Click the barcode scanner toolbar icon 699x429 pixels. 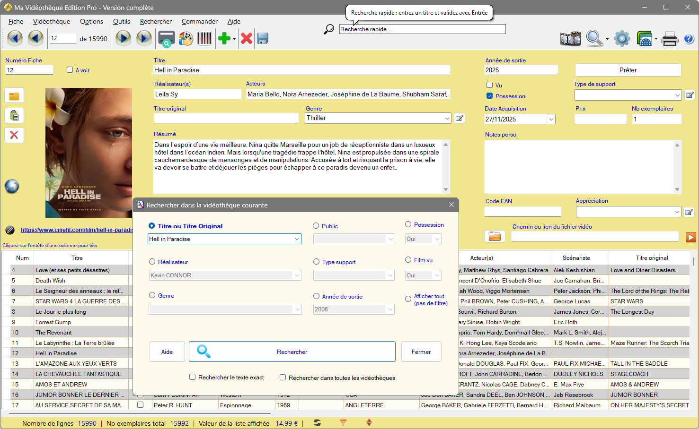point(204,38)
